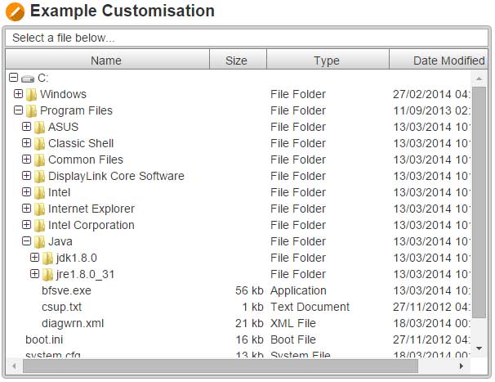Click the Classic Shell folder icon
495x382 pixels.
[x=39, y=144]
